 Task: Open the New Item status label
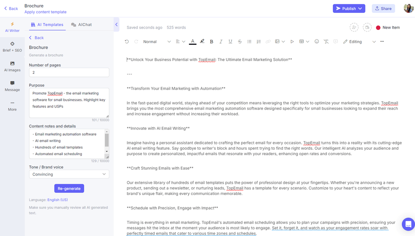coord(388,27)
